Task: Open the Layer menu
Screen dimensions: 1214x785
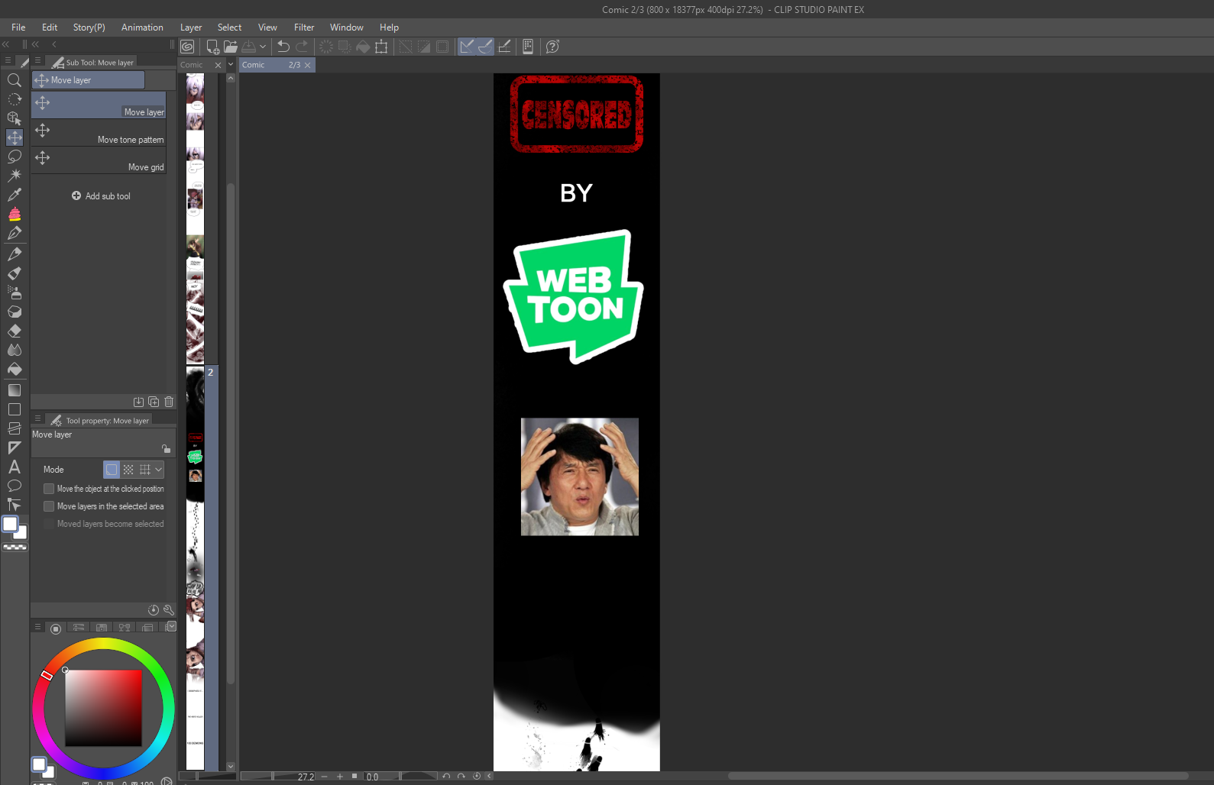Action: 191,27
